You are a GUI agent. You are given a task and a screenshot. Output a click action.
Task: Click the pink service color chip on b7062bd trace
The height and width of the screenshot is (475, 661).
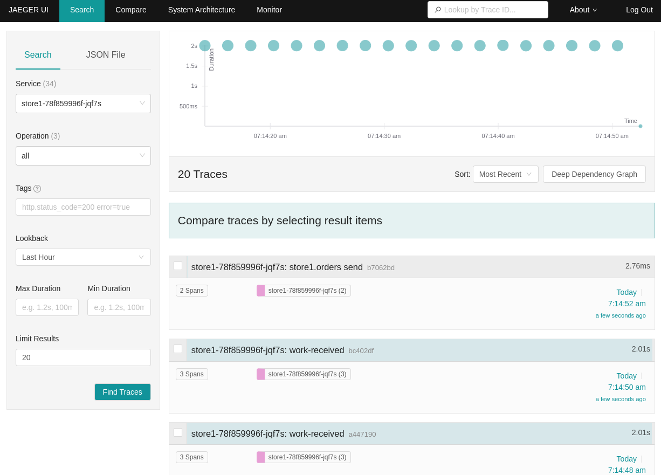pos(260,291)
